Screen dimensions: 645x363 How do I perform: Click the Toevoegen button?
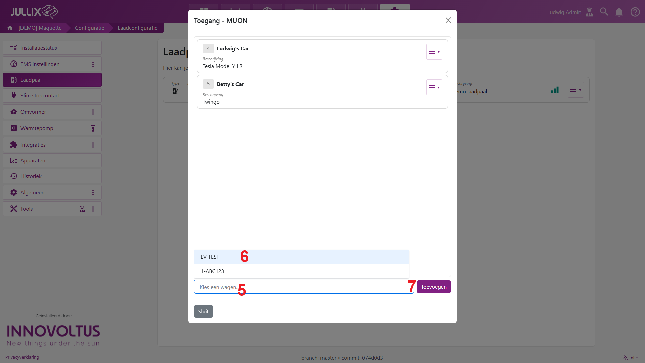[x=433, y=287]
